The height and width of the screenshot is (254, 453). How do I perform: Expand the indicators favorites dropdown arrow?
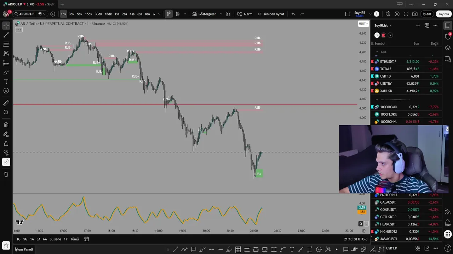coord(221,14)
